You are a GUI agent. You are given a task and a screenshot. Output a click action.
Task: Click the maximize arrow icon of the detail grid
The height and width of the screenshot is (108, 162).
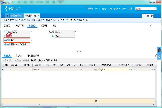pyautogui.click(x=156, y=55)
